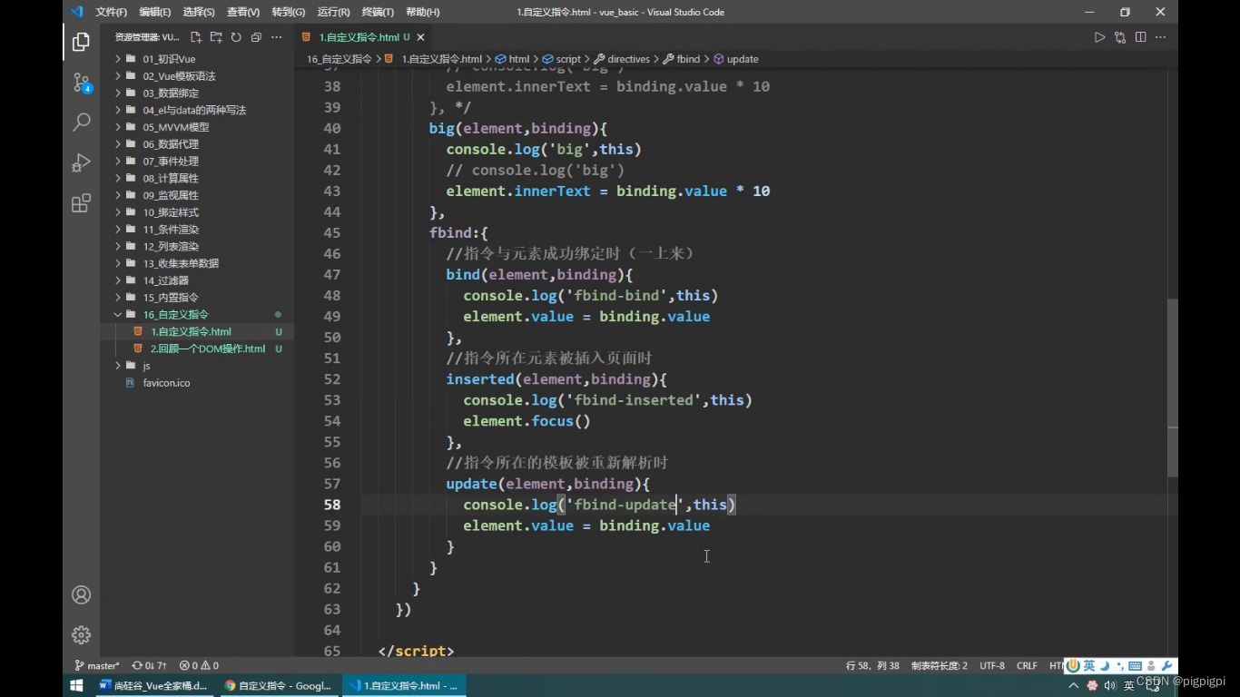Split the editor to the right
This screenshot has height=697, width=1240.
point(1140,37)
